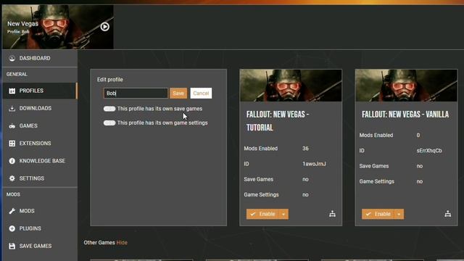Open Mods via the wrench icon
This screenshot has height=261, width=464.
coord(12,211)
